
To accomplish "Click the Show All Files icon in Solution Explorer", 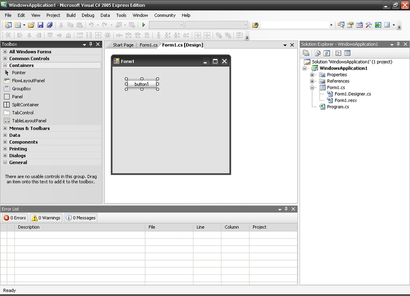I will coord(317,53).
